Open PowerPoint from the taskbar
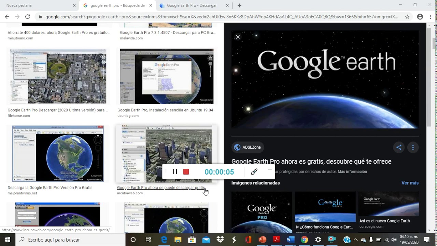Screen dimensions: 437x246 262,240
